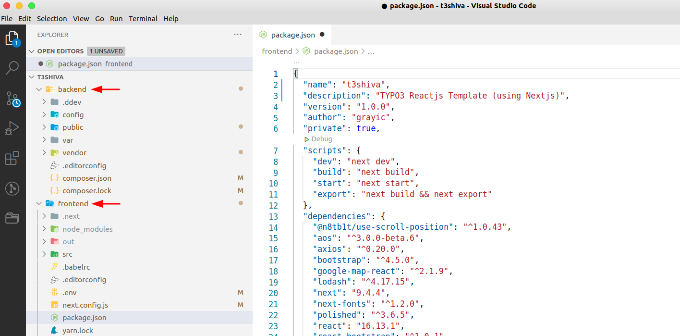Click the 1 UNSAVED badge
The width and height of the screenshot is (680, 336).
pyautogui.click(x=106, y=51)
